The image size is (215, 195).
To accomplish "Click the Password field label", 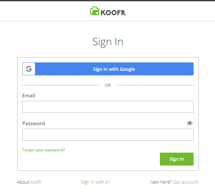I will 34,123.
